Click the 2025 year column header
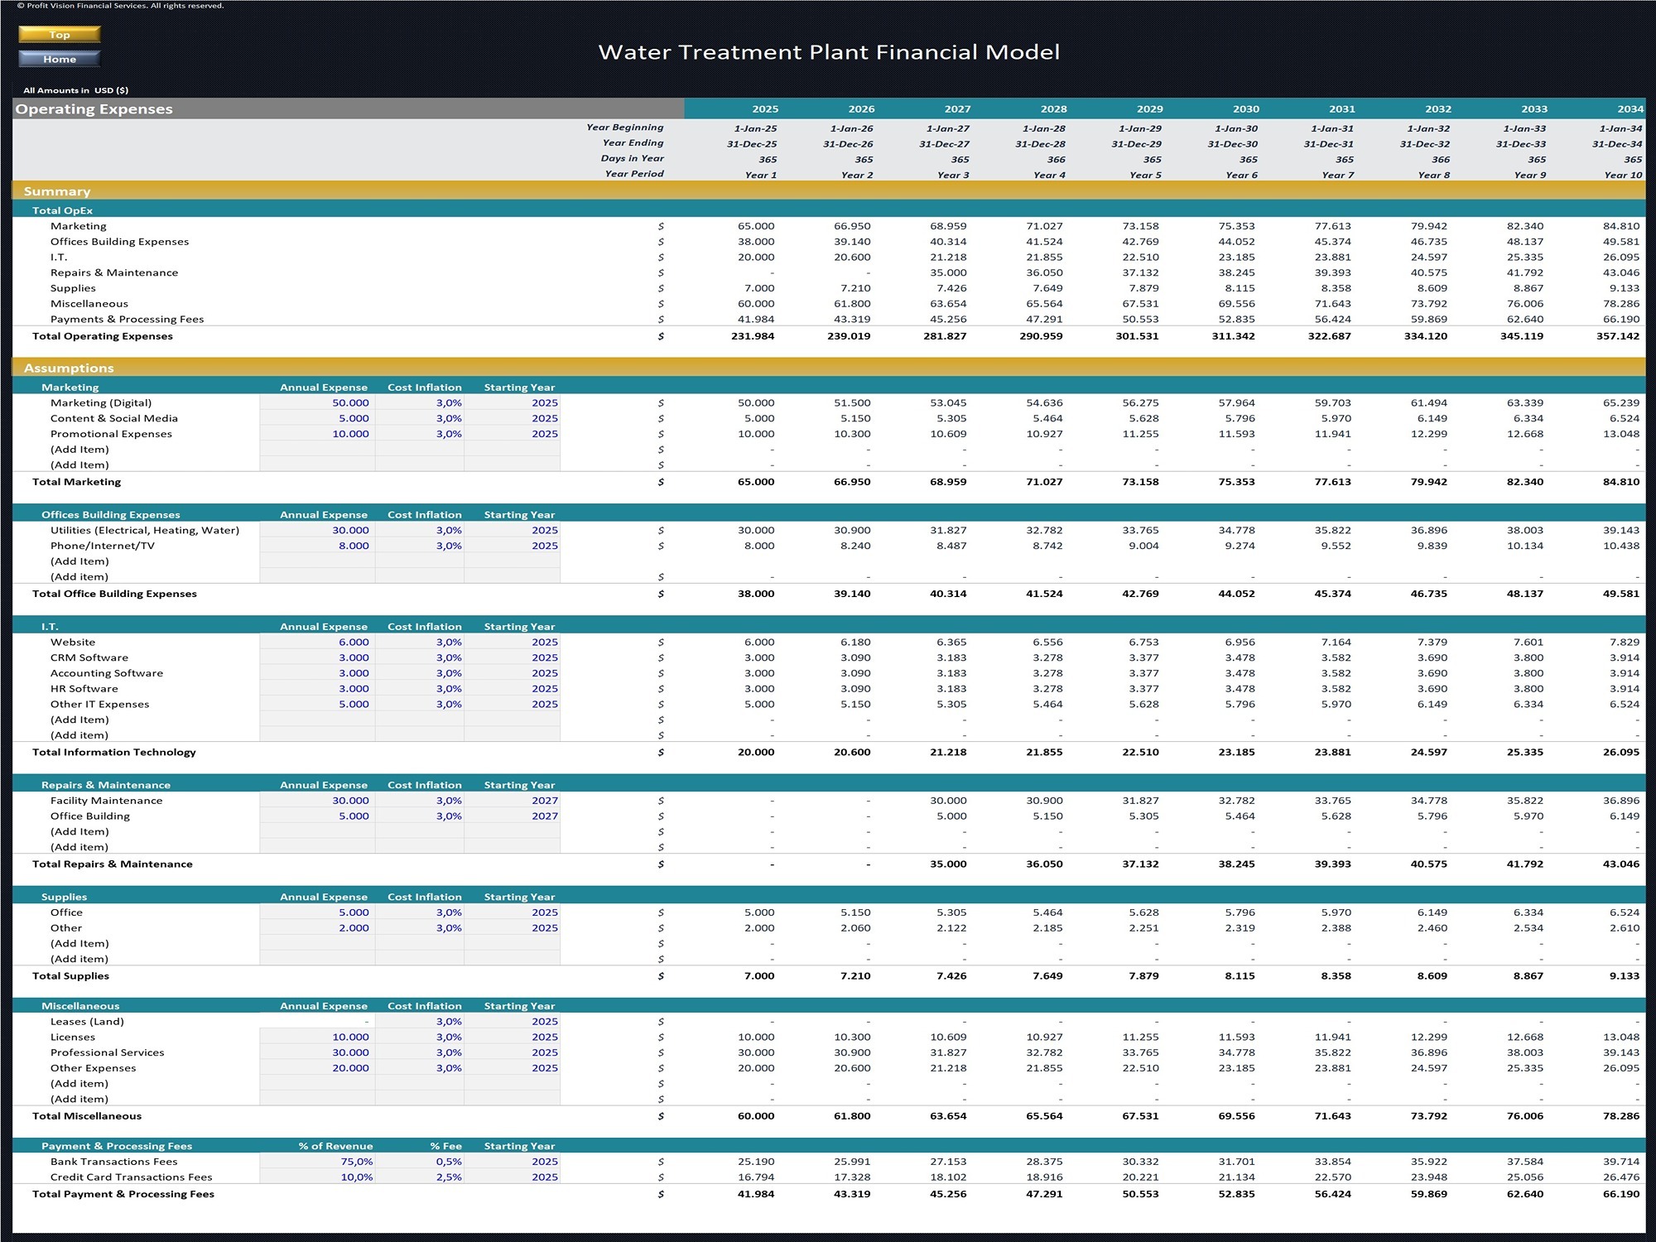Viewport: 1656px width, 1242px height. tap(765, 109)
